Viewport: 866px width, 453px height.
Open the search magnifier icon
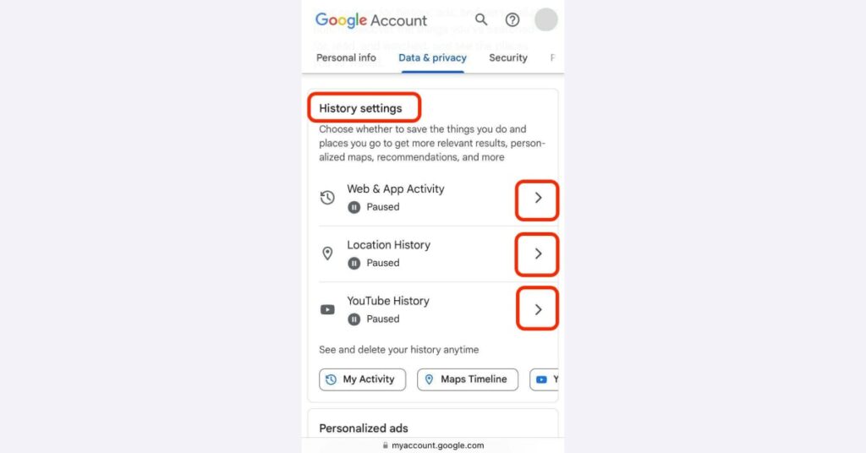[481, 20]
